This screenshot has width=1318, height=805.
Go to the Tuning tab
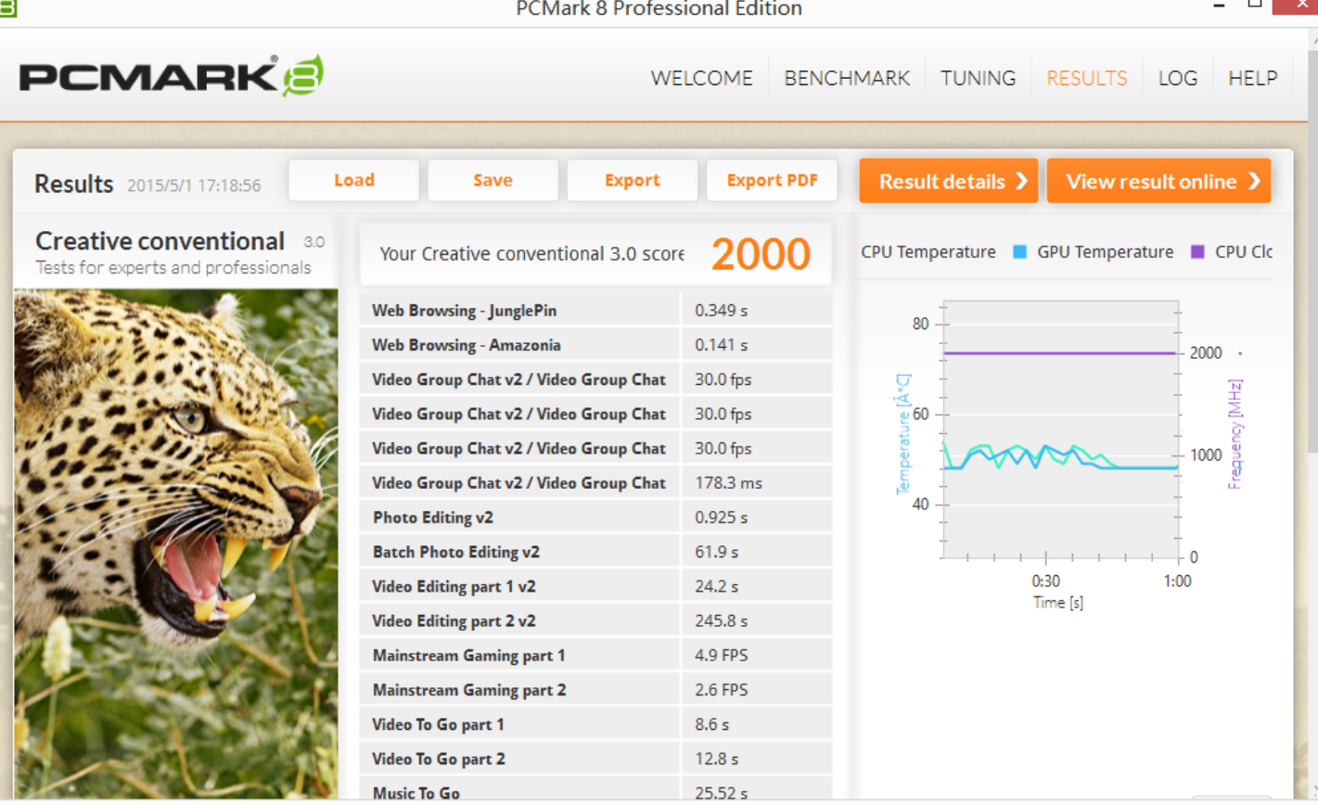point(978,79)
